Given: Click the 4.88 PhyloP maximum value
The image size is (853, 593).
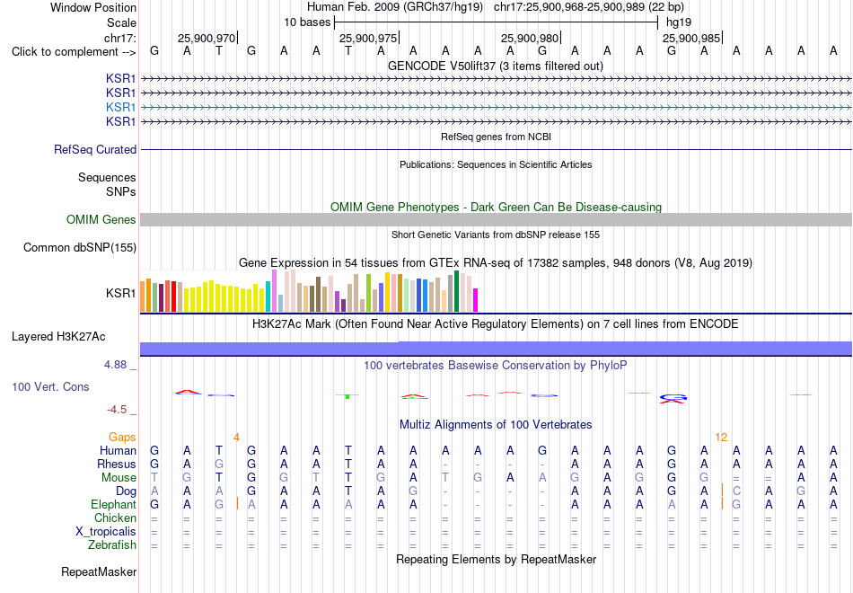Looking at the screenshot, I should (x=115, y=365).
